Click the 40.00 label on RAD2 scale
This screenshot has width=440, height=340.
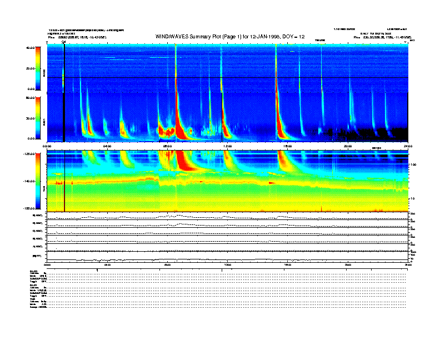[30, 48]
